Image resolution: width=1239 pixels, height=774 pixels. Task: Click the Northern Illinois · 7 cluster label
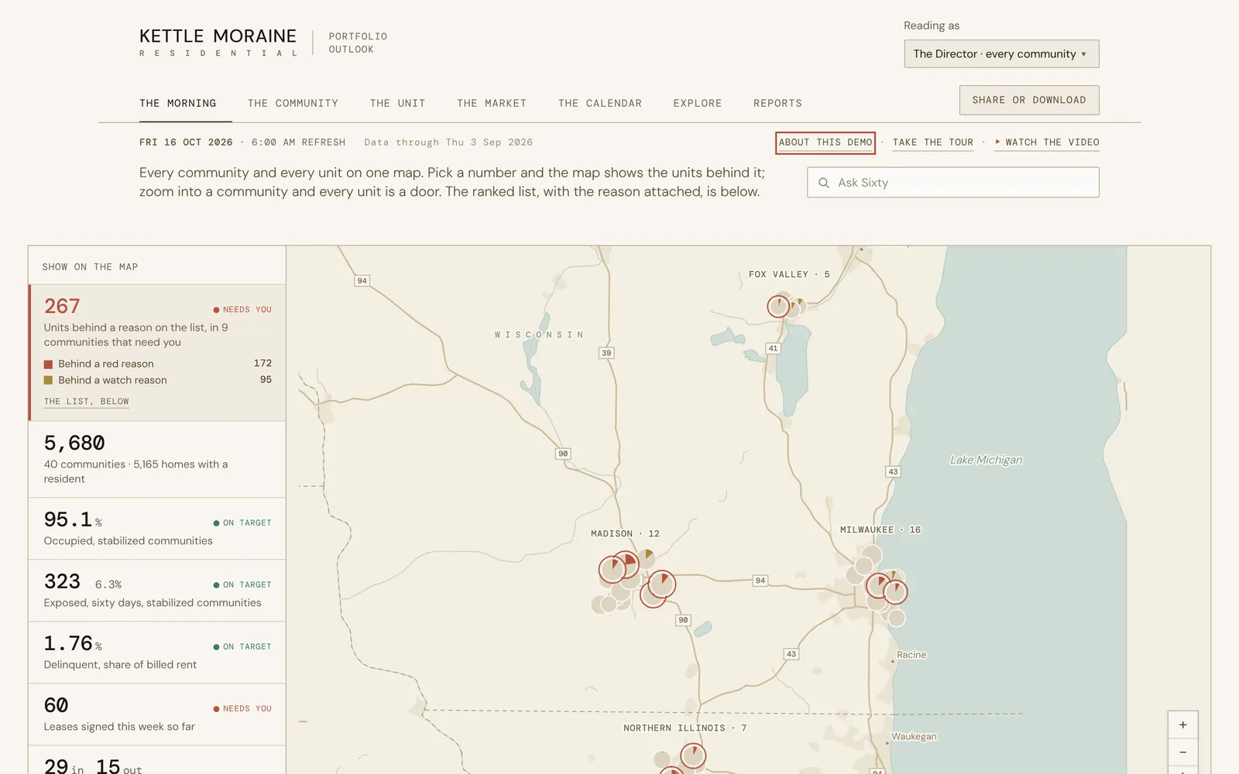pos(685,728)
